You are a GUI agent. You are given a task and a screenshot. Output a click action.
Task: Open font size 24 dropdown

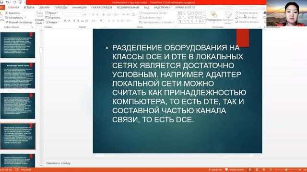click(90, 15)
